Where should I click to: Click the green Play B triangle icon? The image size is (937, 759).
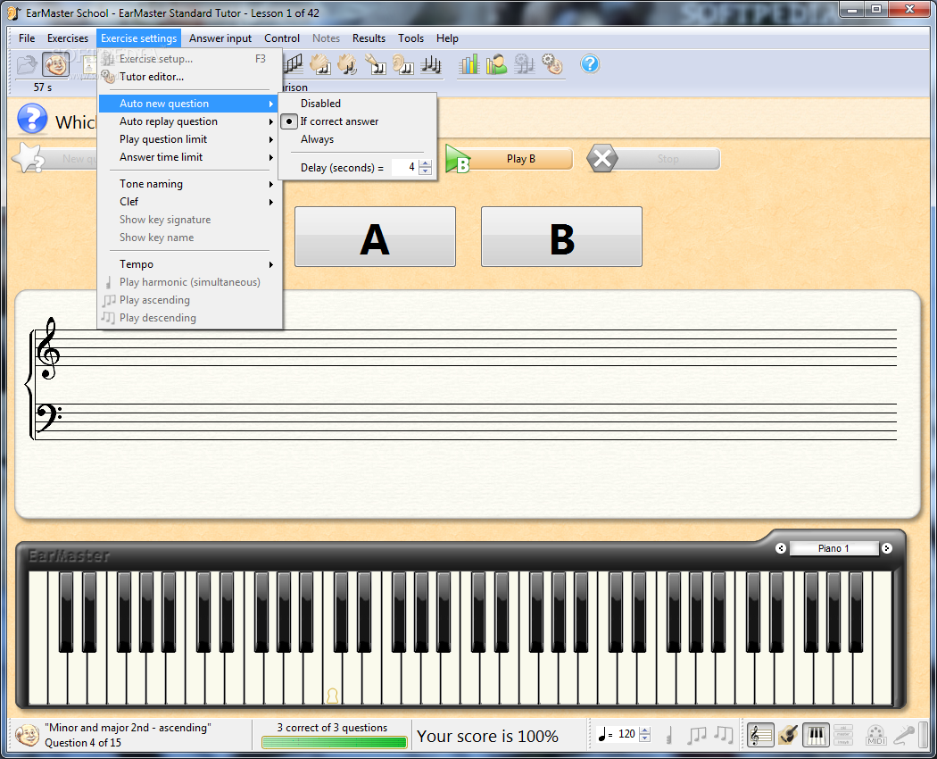tap(459, 159)
